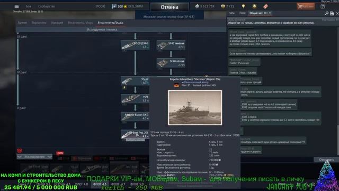Screen dimensions: 339x191
Task: Click the red USSR emblem icon
Action: 20,150
